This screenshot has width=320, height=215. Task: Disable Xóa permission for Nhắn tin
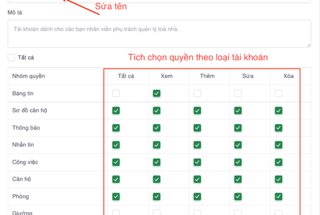click(278, 145)
